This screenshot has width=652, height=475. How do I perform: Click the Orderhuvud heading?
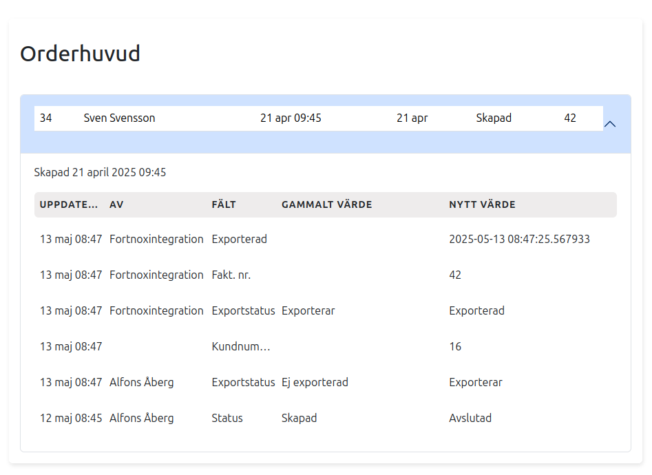pos(80,54)
